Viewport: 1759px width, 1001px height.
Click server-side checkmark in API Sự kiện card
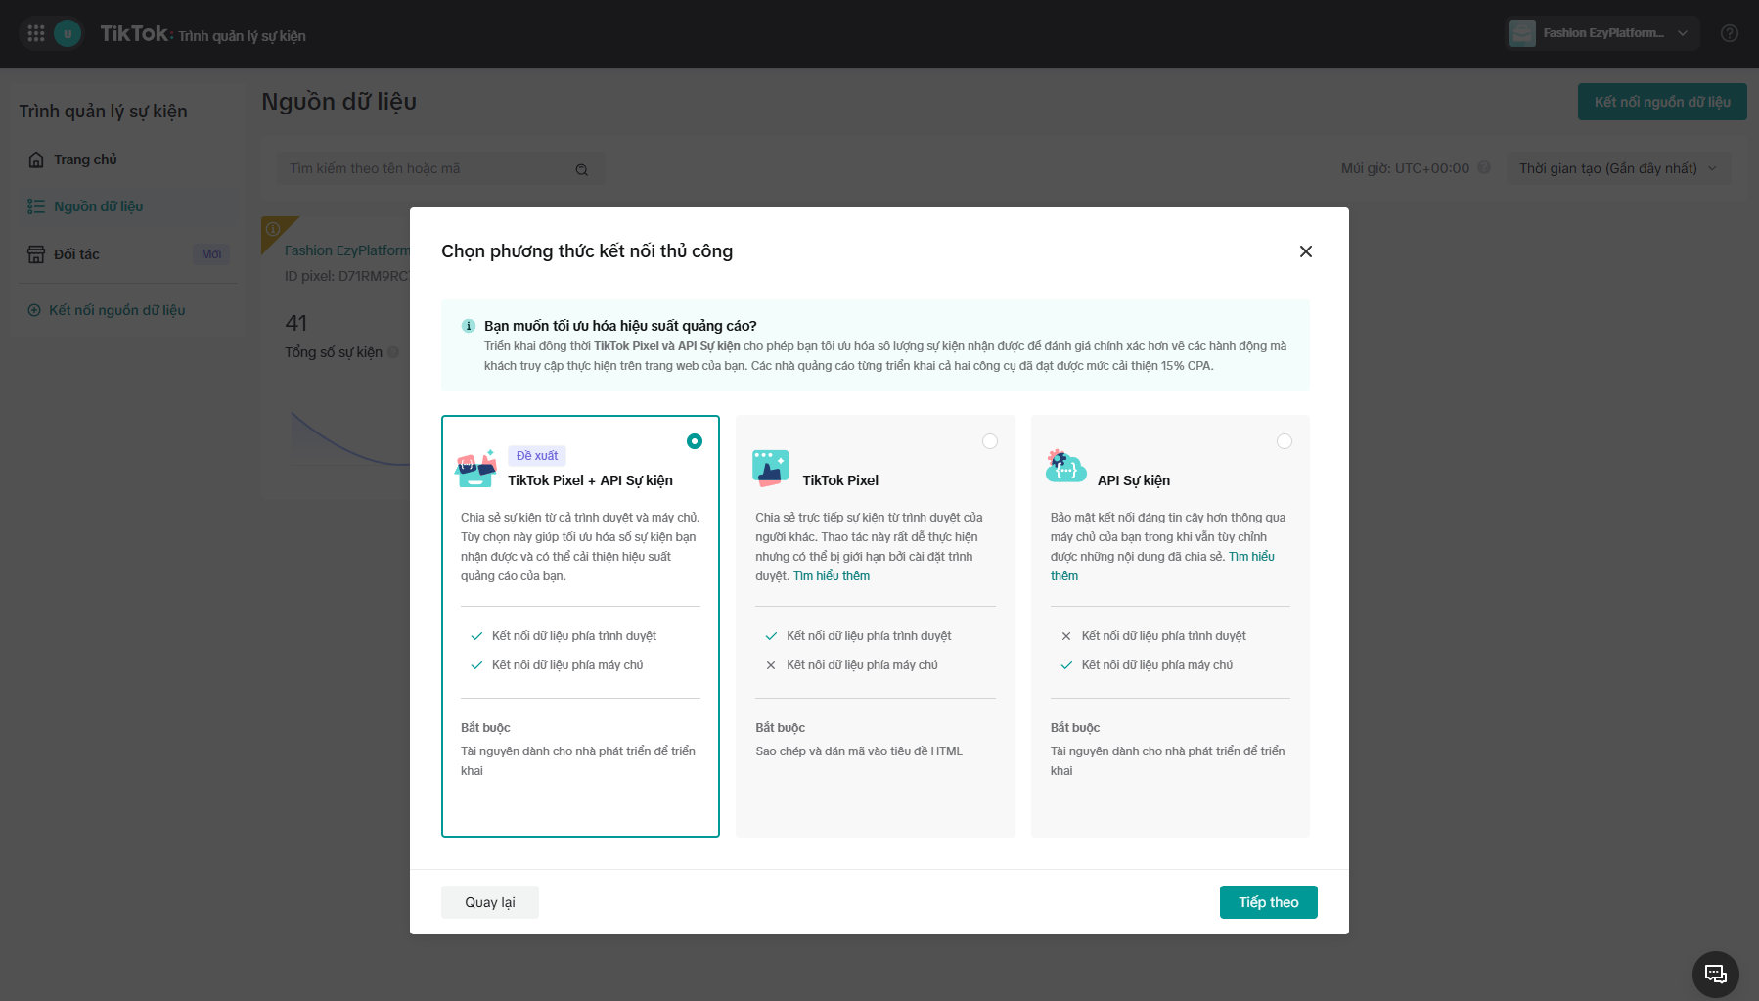click(x=1066, y=665)
